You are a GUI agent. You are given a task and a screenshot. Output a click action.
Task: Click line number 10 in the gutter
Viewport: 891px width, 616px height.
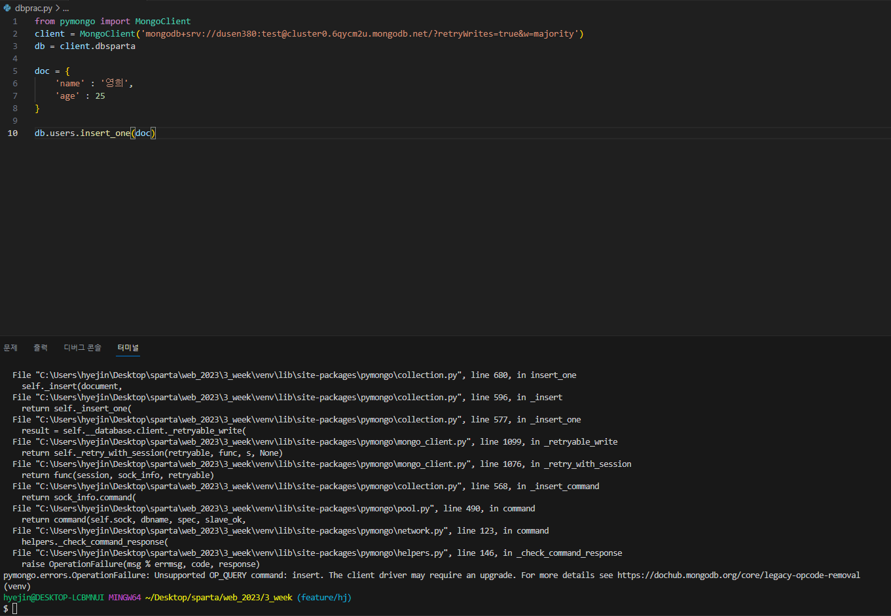[x=13, y=133]
